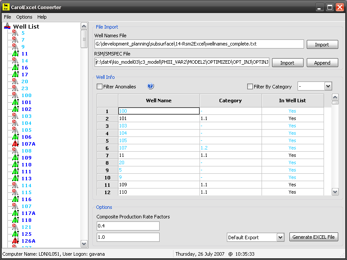Click the green well icon beside 117A
Image resolution: width=347 pixels, height=260 pixels.
click(15, 213)
